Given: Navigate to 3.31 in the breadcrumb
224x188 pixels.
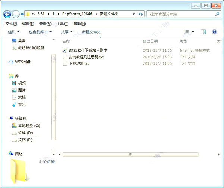Looking at the screenshot, I should pos(41,14).
